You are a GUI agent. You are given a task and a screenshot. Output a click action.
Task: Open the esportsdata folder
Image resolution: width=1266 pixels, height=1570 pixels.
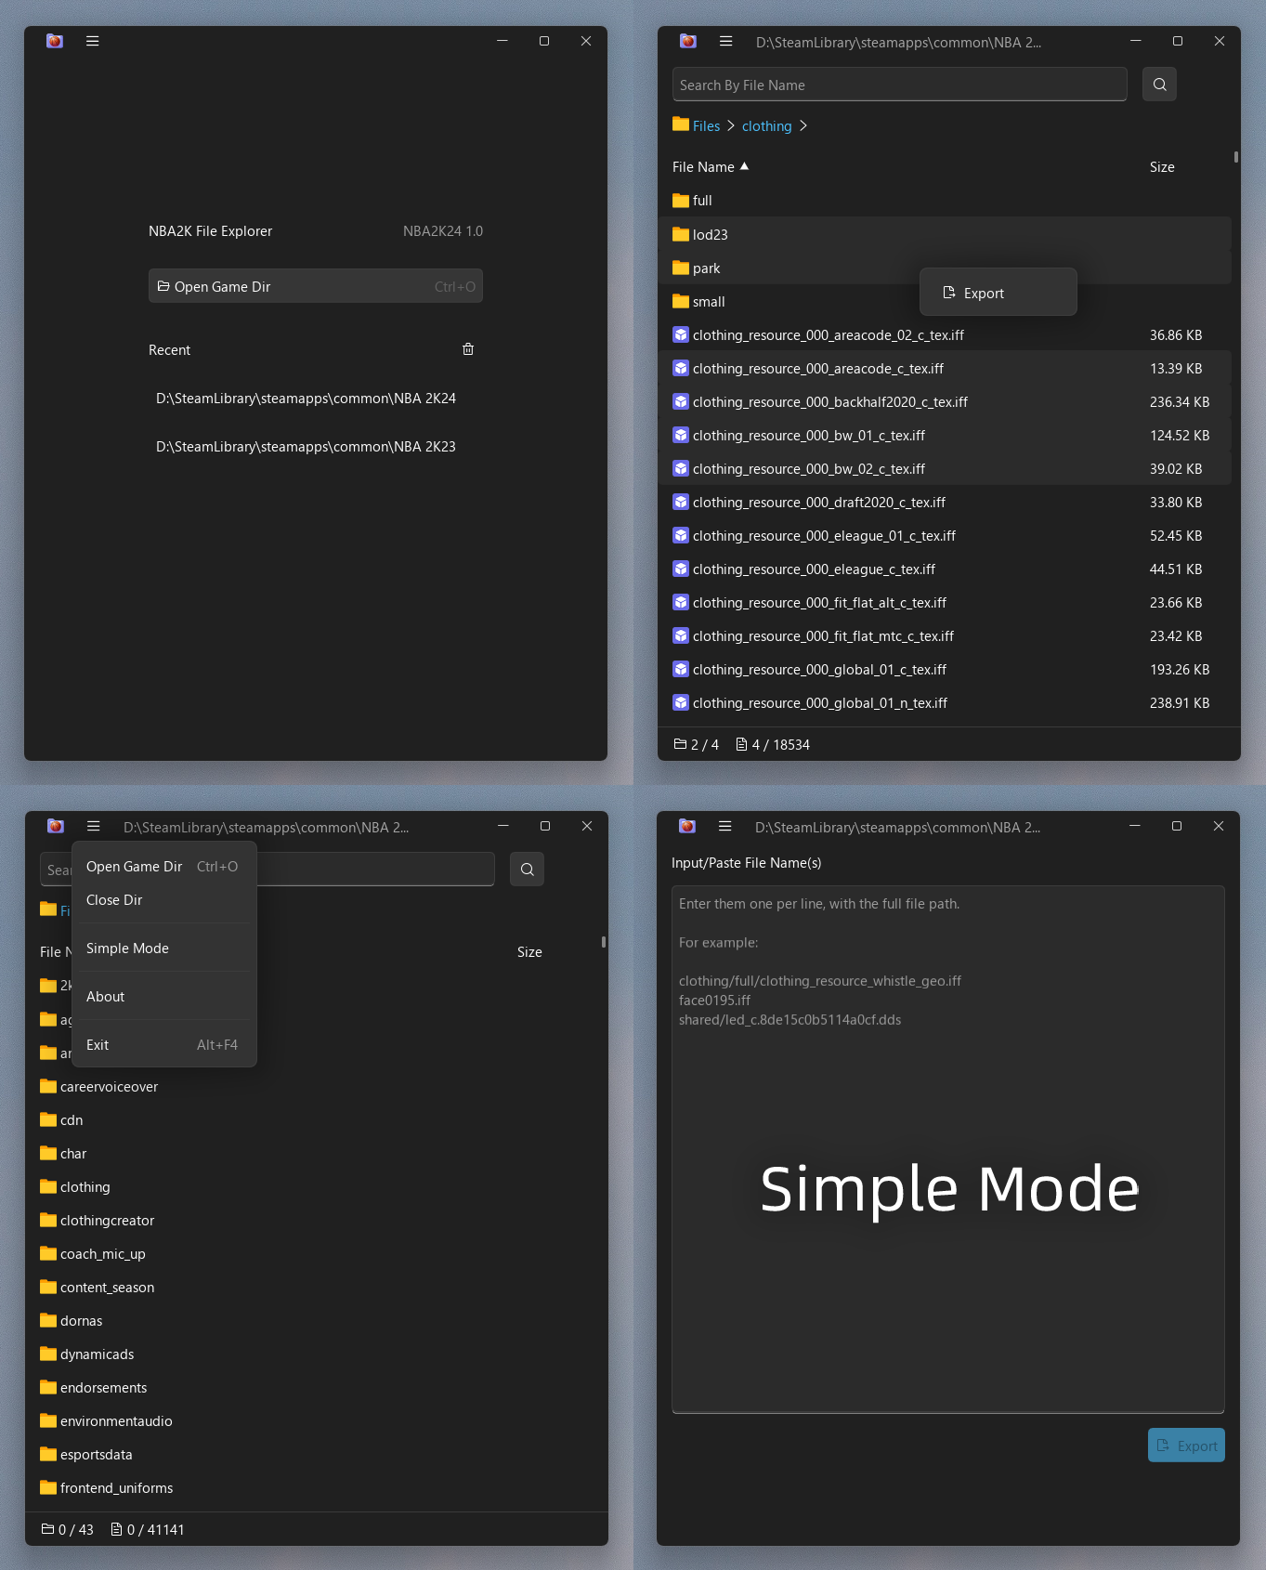tap(96, 1455)
